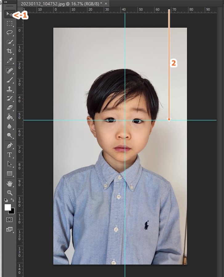
Task: Open the background color picker
Action: 13,212
